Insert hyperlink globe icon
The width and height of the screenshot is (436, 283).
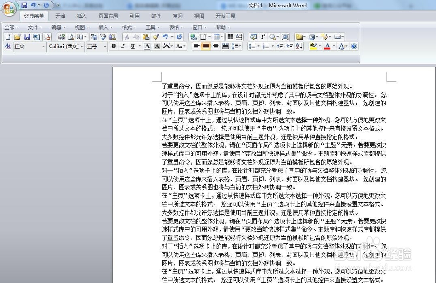(193, 37)
